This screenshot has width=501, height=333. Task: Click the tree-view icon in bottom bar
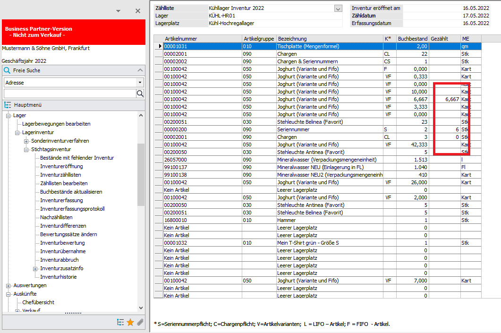click(121, 322)
